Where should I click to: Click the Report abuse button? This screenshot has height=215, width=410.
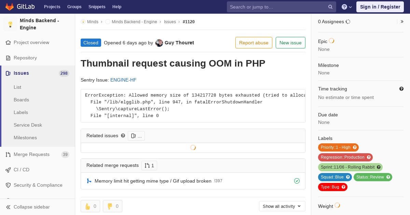pyautogui.click(x=254, y=43)
